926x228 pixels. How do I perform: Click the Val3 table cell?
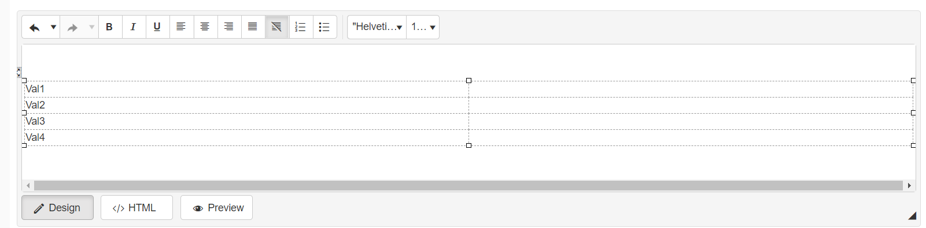click(246, 121)
